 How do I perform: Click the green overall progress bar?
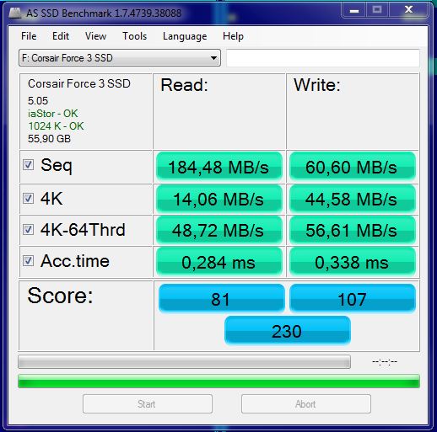[x=218, y=381]
